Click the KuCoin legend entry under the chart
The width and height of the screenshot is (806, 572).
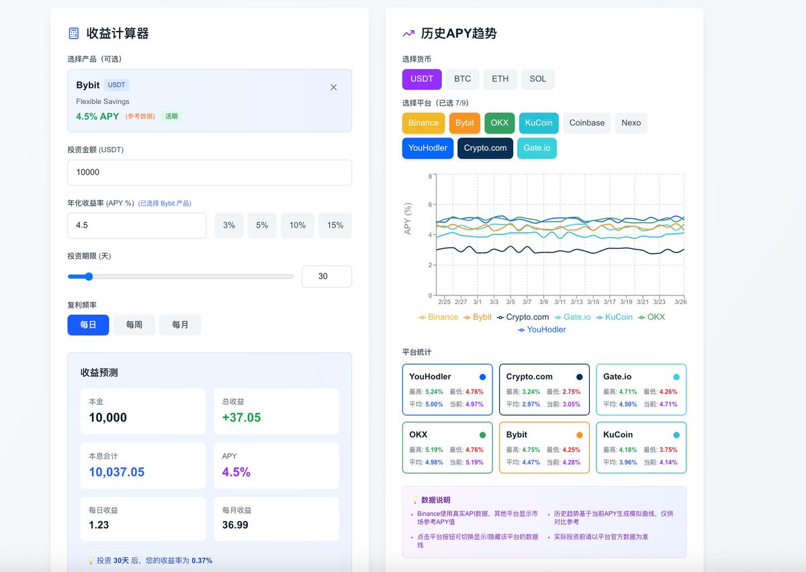click(614, 317)
